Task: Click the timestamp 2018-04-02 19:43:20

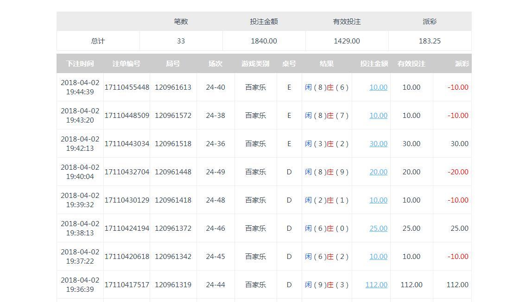Action: click(80, 115)
